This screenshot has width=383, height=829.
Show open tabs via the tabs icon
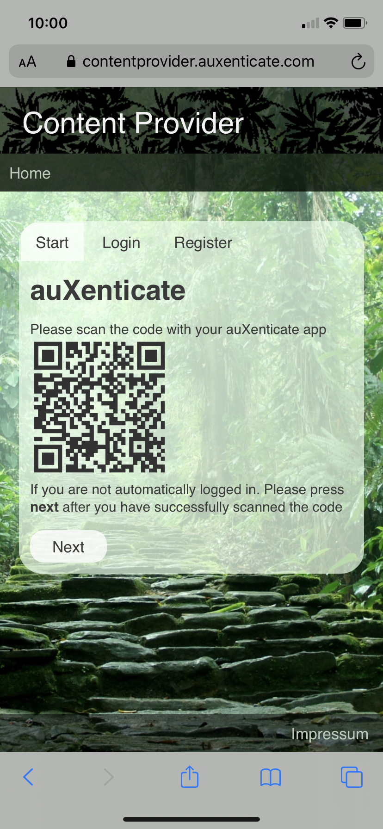click(x=352, y=777)
